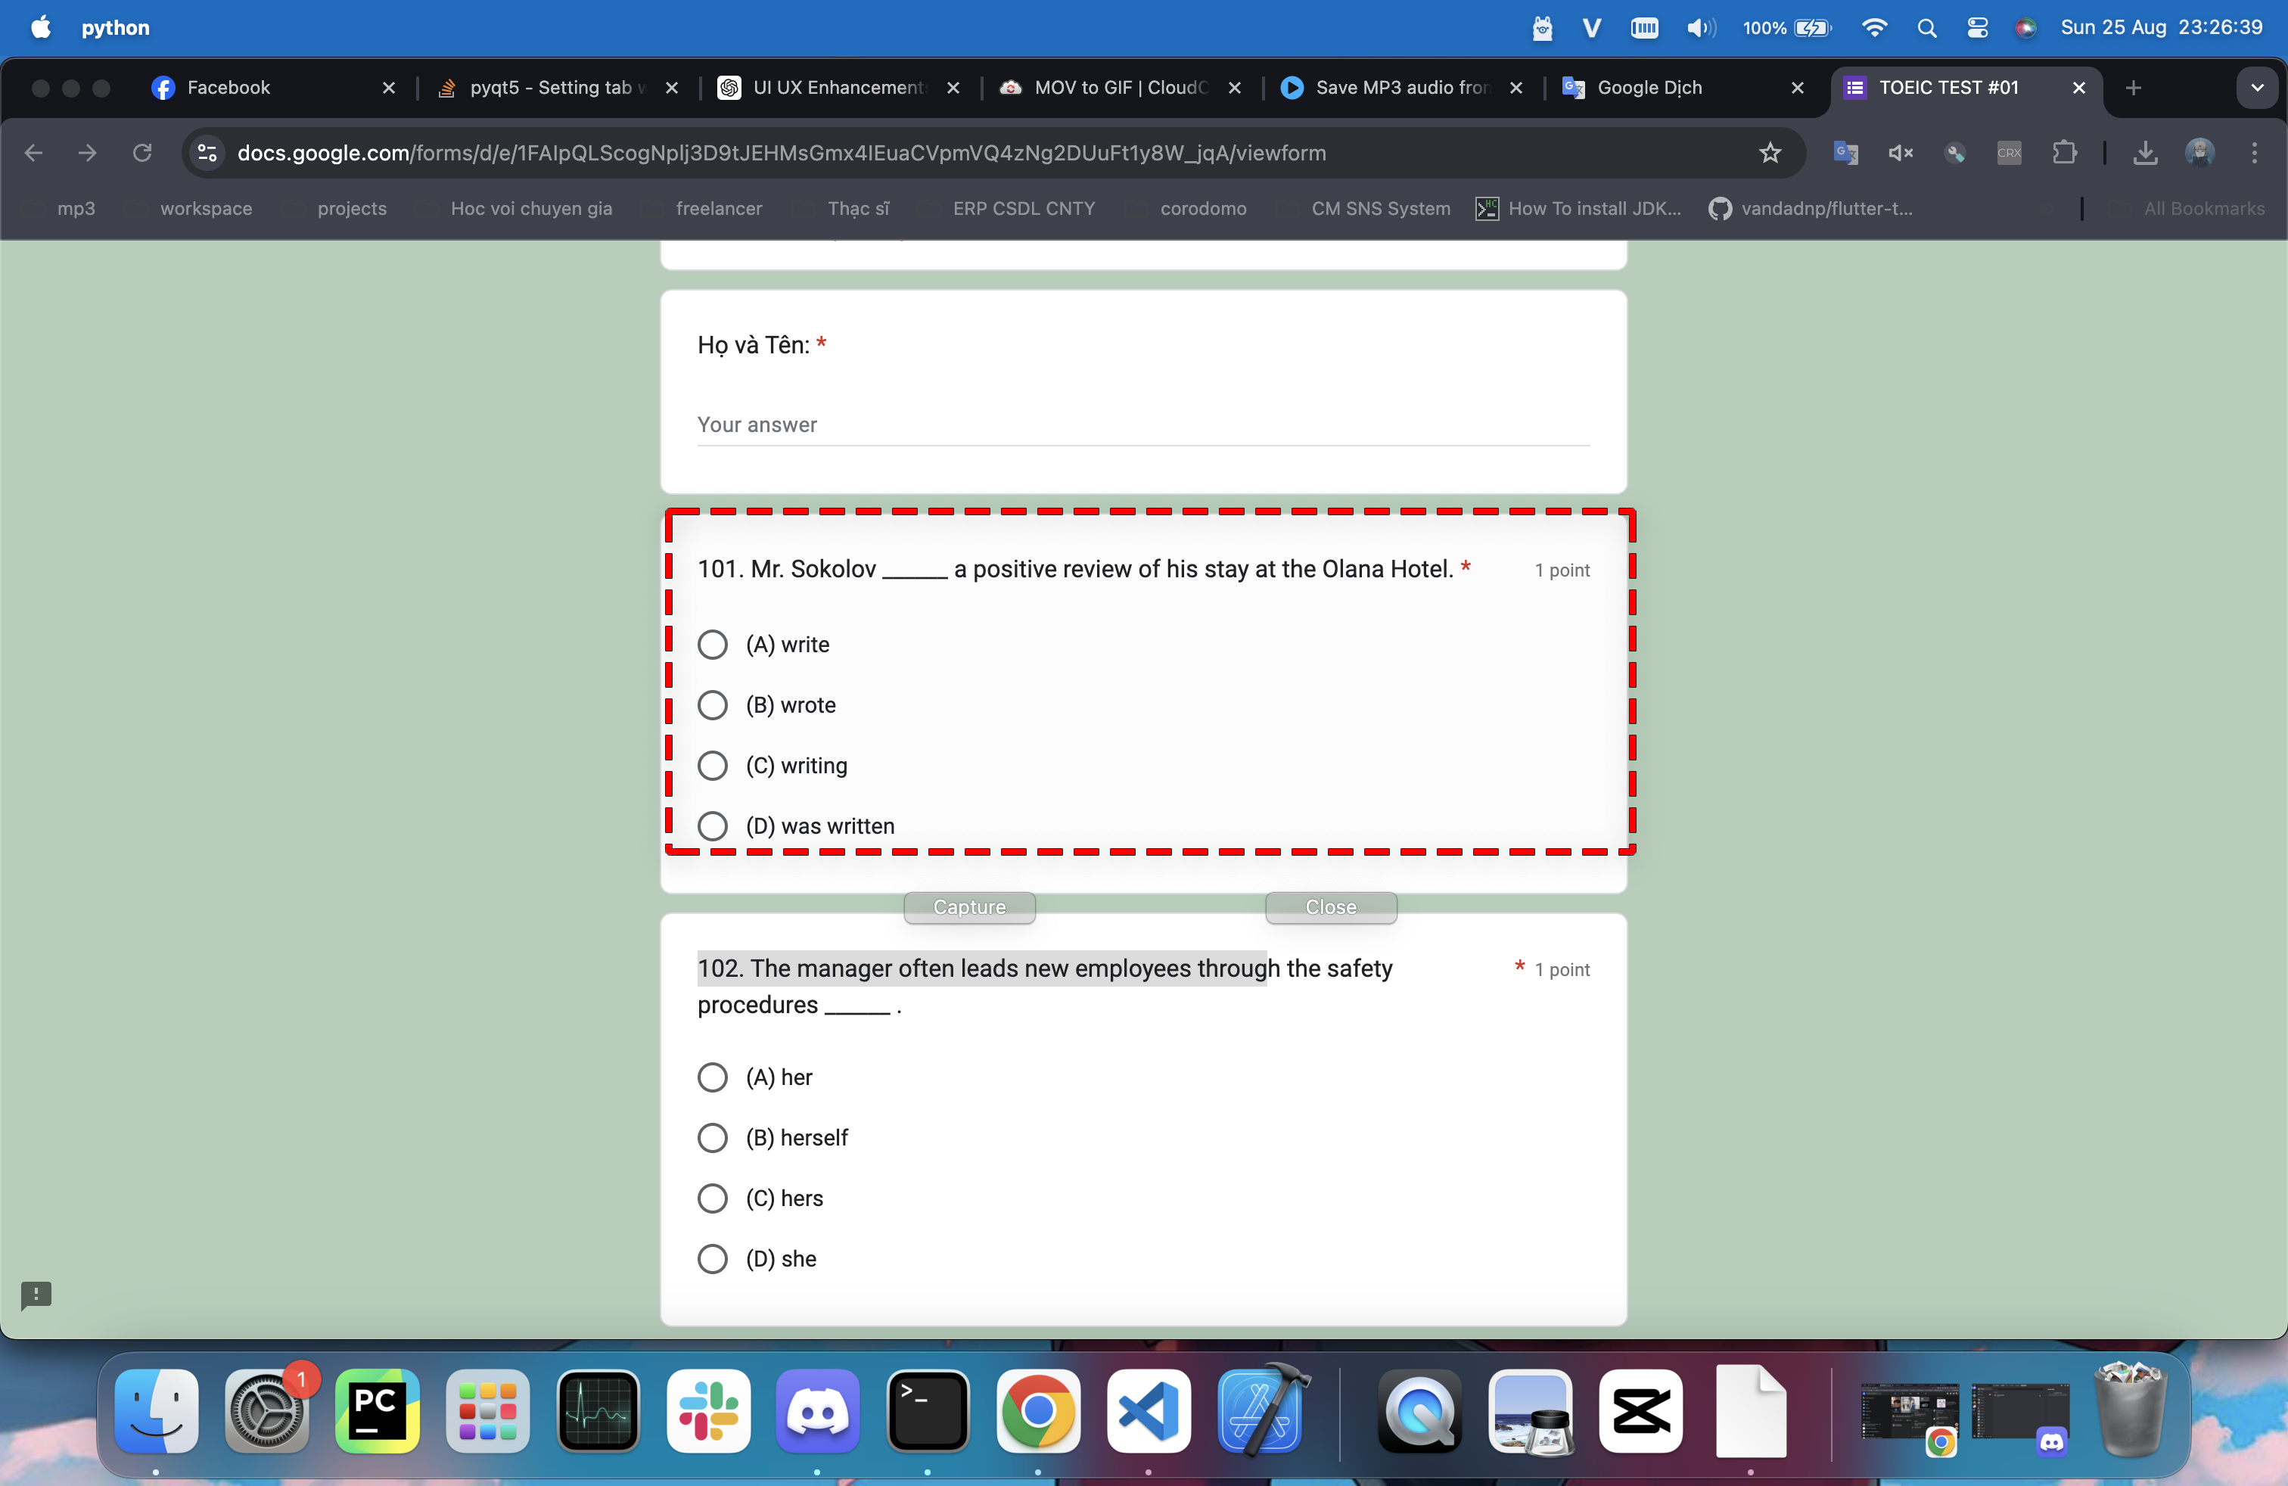Click the report problem feedback icon
The width and height of the screenshot is (2288, 1486).
coord(36,1295)
